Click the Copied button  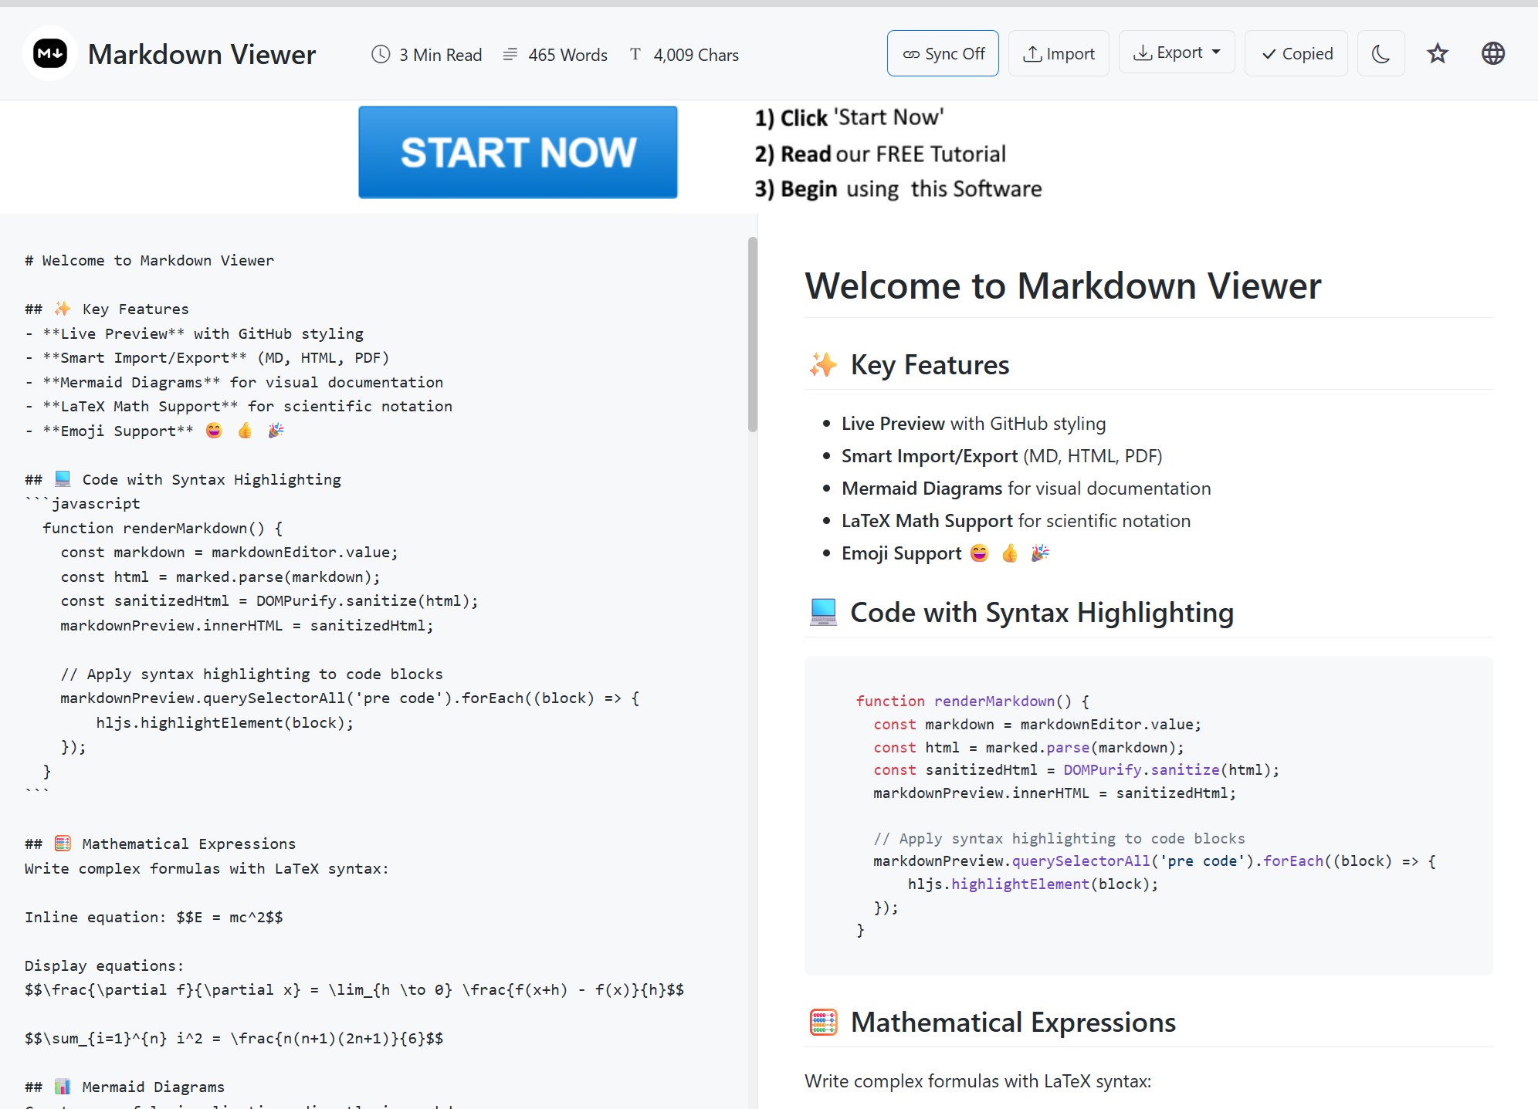click(1296, 53)
